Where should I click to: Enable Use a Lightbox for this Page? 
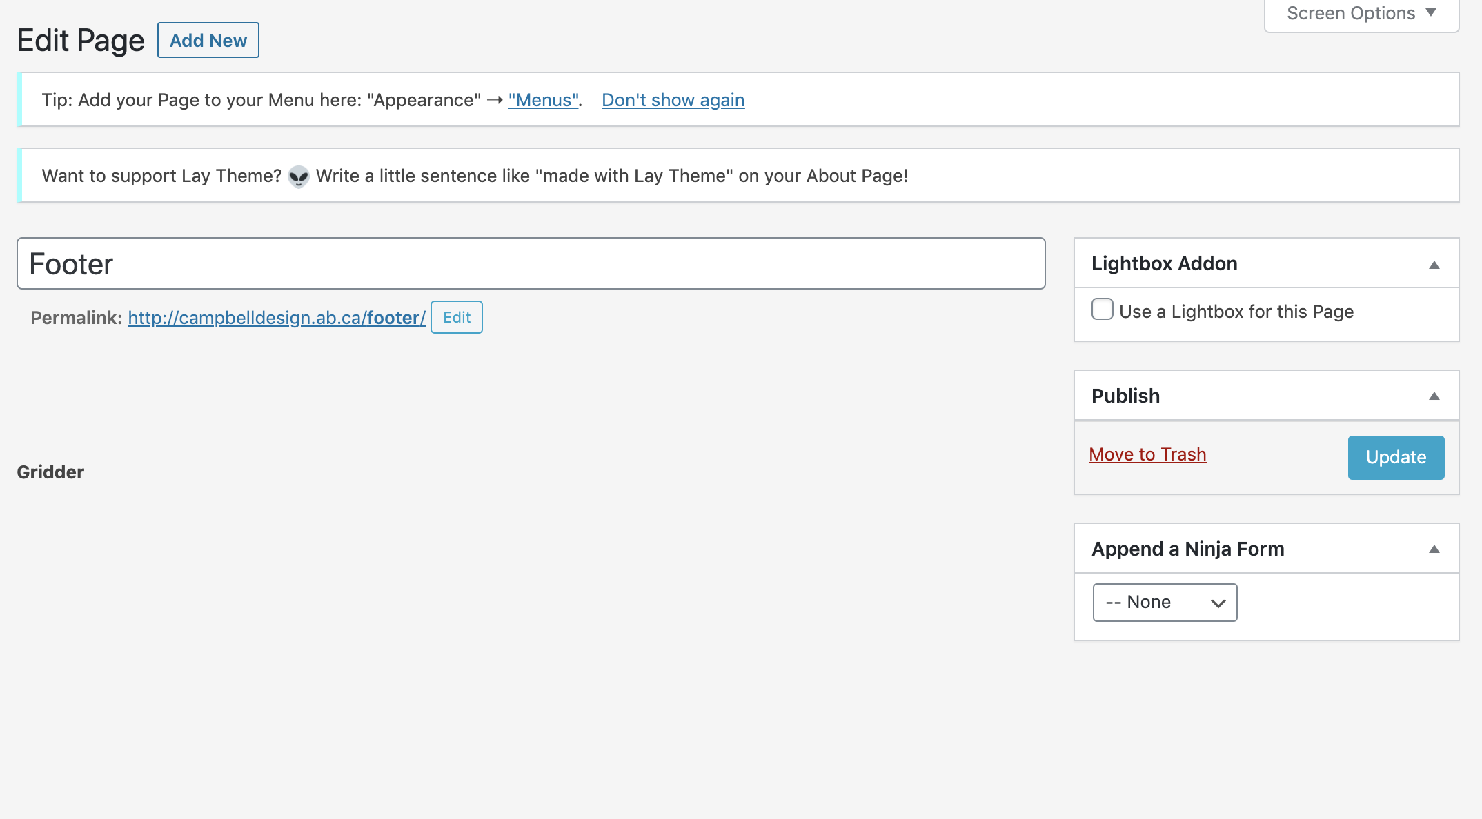click(x=1102, y=310)
